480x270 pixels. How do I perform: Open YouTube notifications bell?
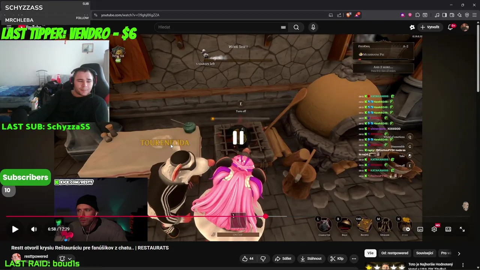451,27
